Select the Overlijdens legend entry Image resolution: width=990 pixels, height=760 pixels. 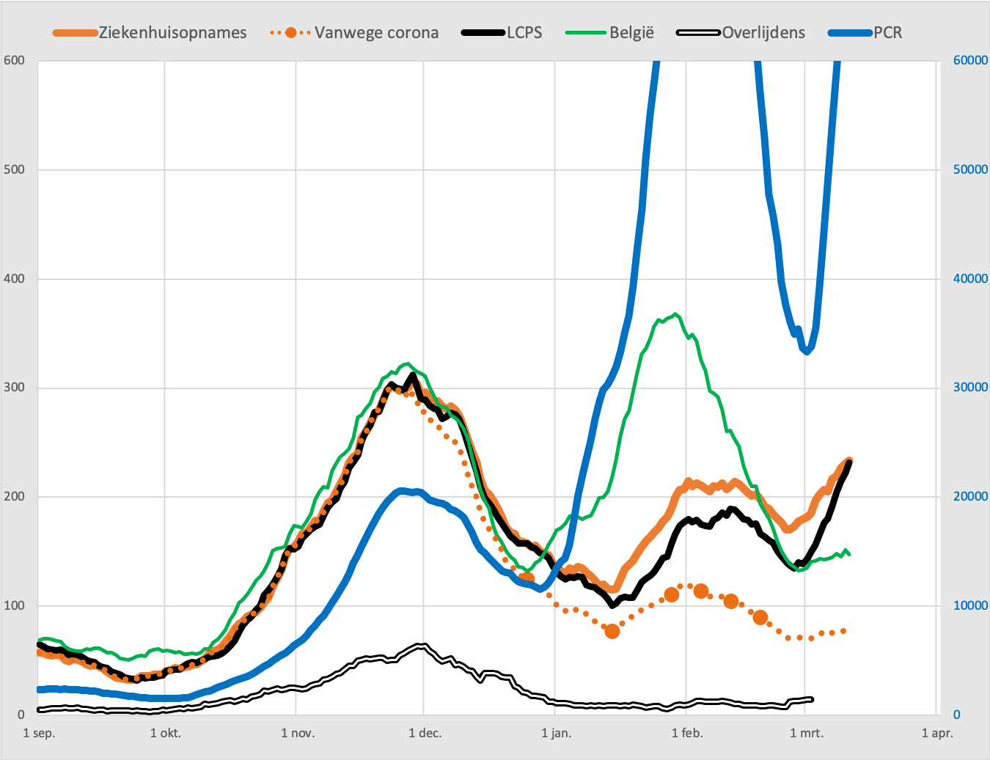point(741,33)
